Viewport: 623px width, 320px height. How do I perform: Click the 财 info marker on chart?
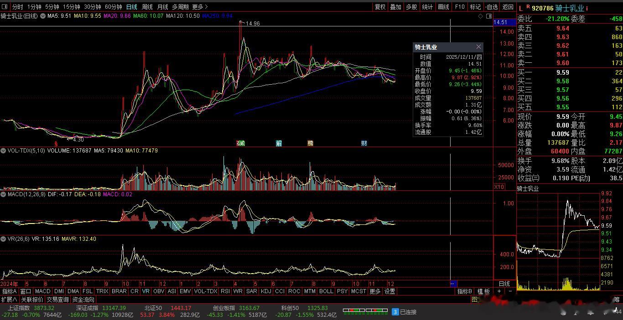coord(364,143)
